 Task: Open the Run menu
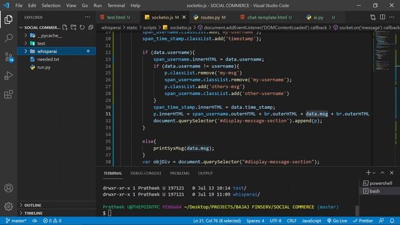click(x=97, y=6)
